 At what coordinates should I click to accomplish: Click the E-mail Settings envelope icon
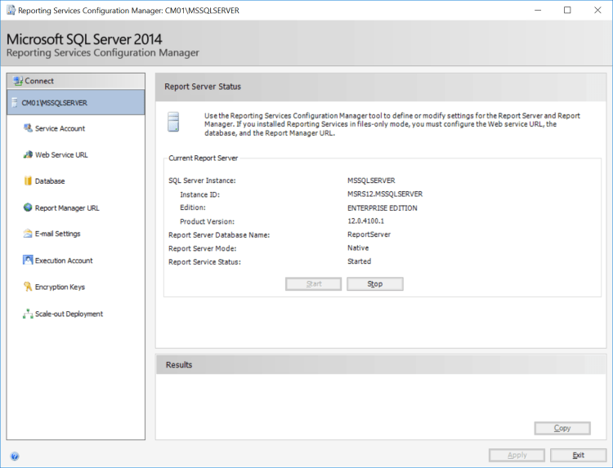(x=28, y=234)
